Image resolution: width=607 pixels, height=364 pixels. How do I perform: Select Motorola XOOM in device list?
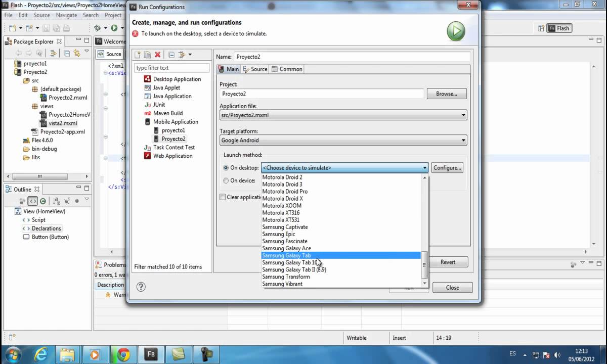(341, 206)
